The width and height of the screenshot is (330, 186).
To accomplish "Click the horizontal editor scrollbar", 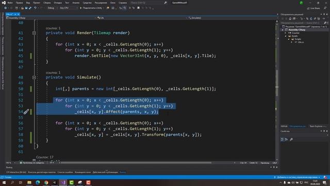I will tap(136, 163).
